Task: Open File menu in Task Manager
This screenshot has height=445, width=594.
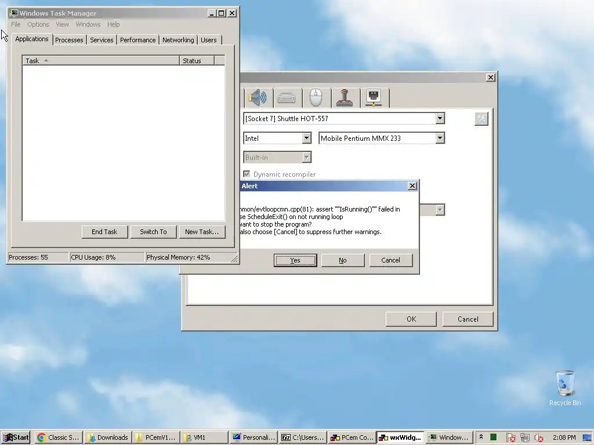Action: click(16, 24)
